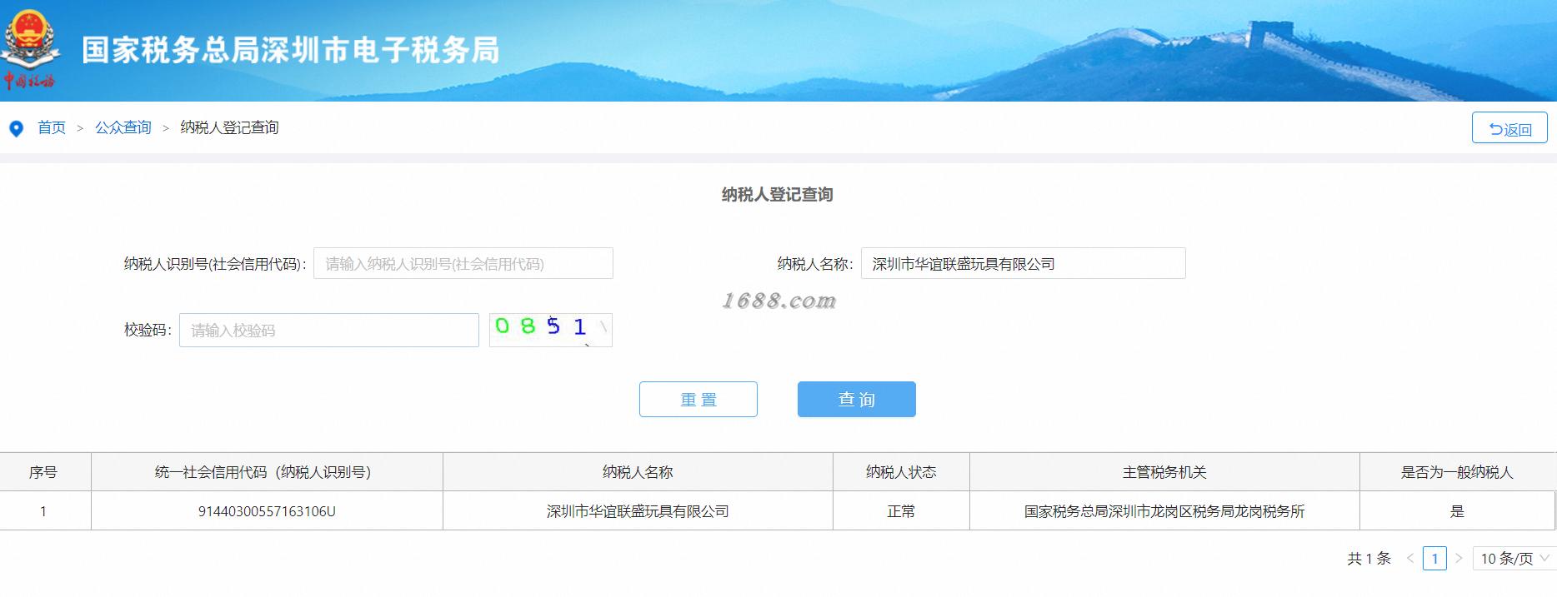The image size is (1557, 597).
Task: Click credit code 91440300557163106U cell
Action: coord(267,511)
